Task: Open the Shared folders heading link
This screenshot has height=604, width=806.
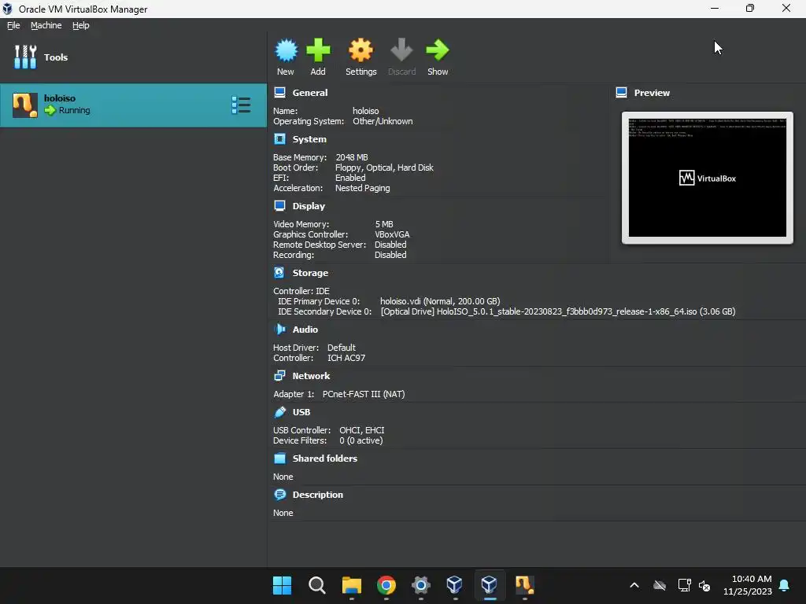Action: [325, 459]
